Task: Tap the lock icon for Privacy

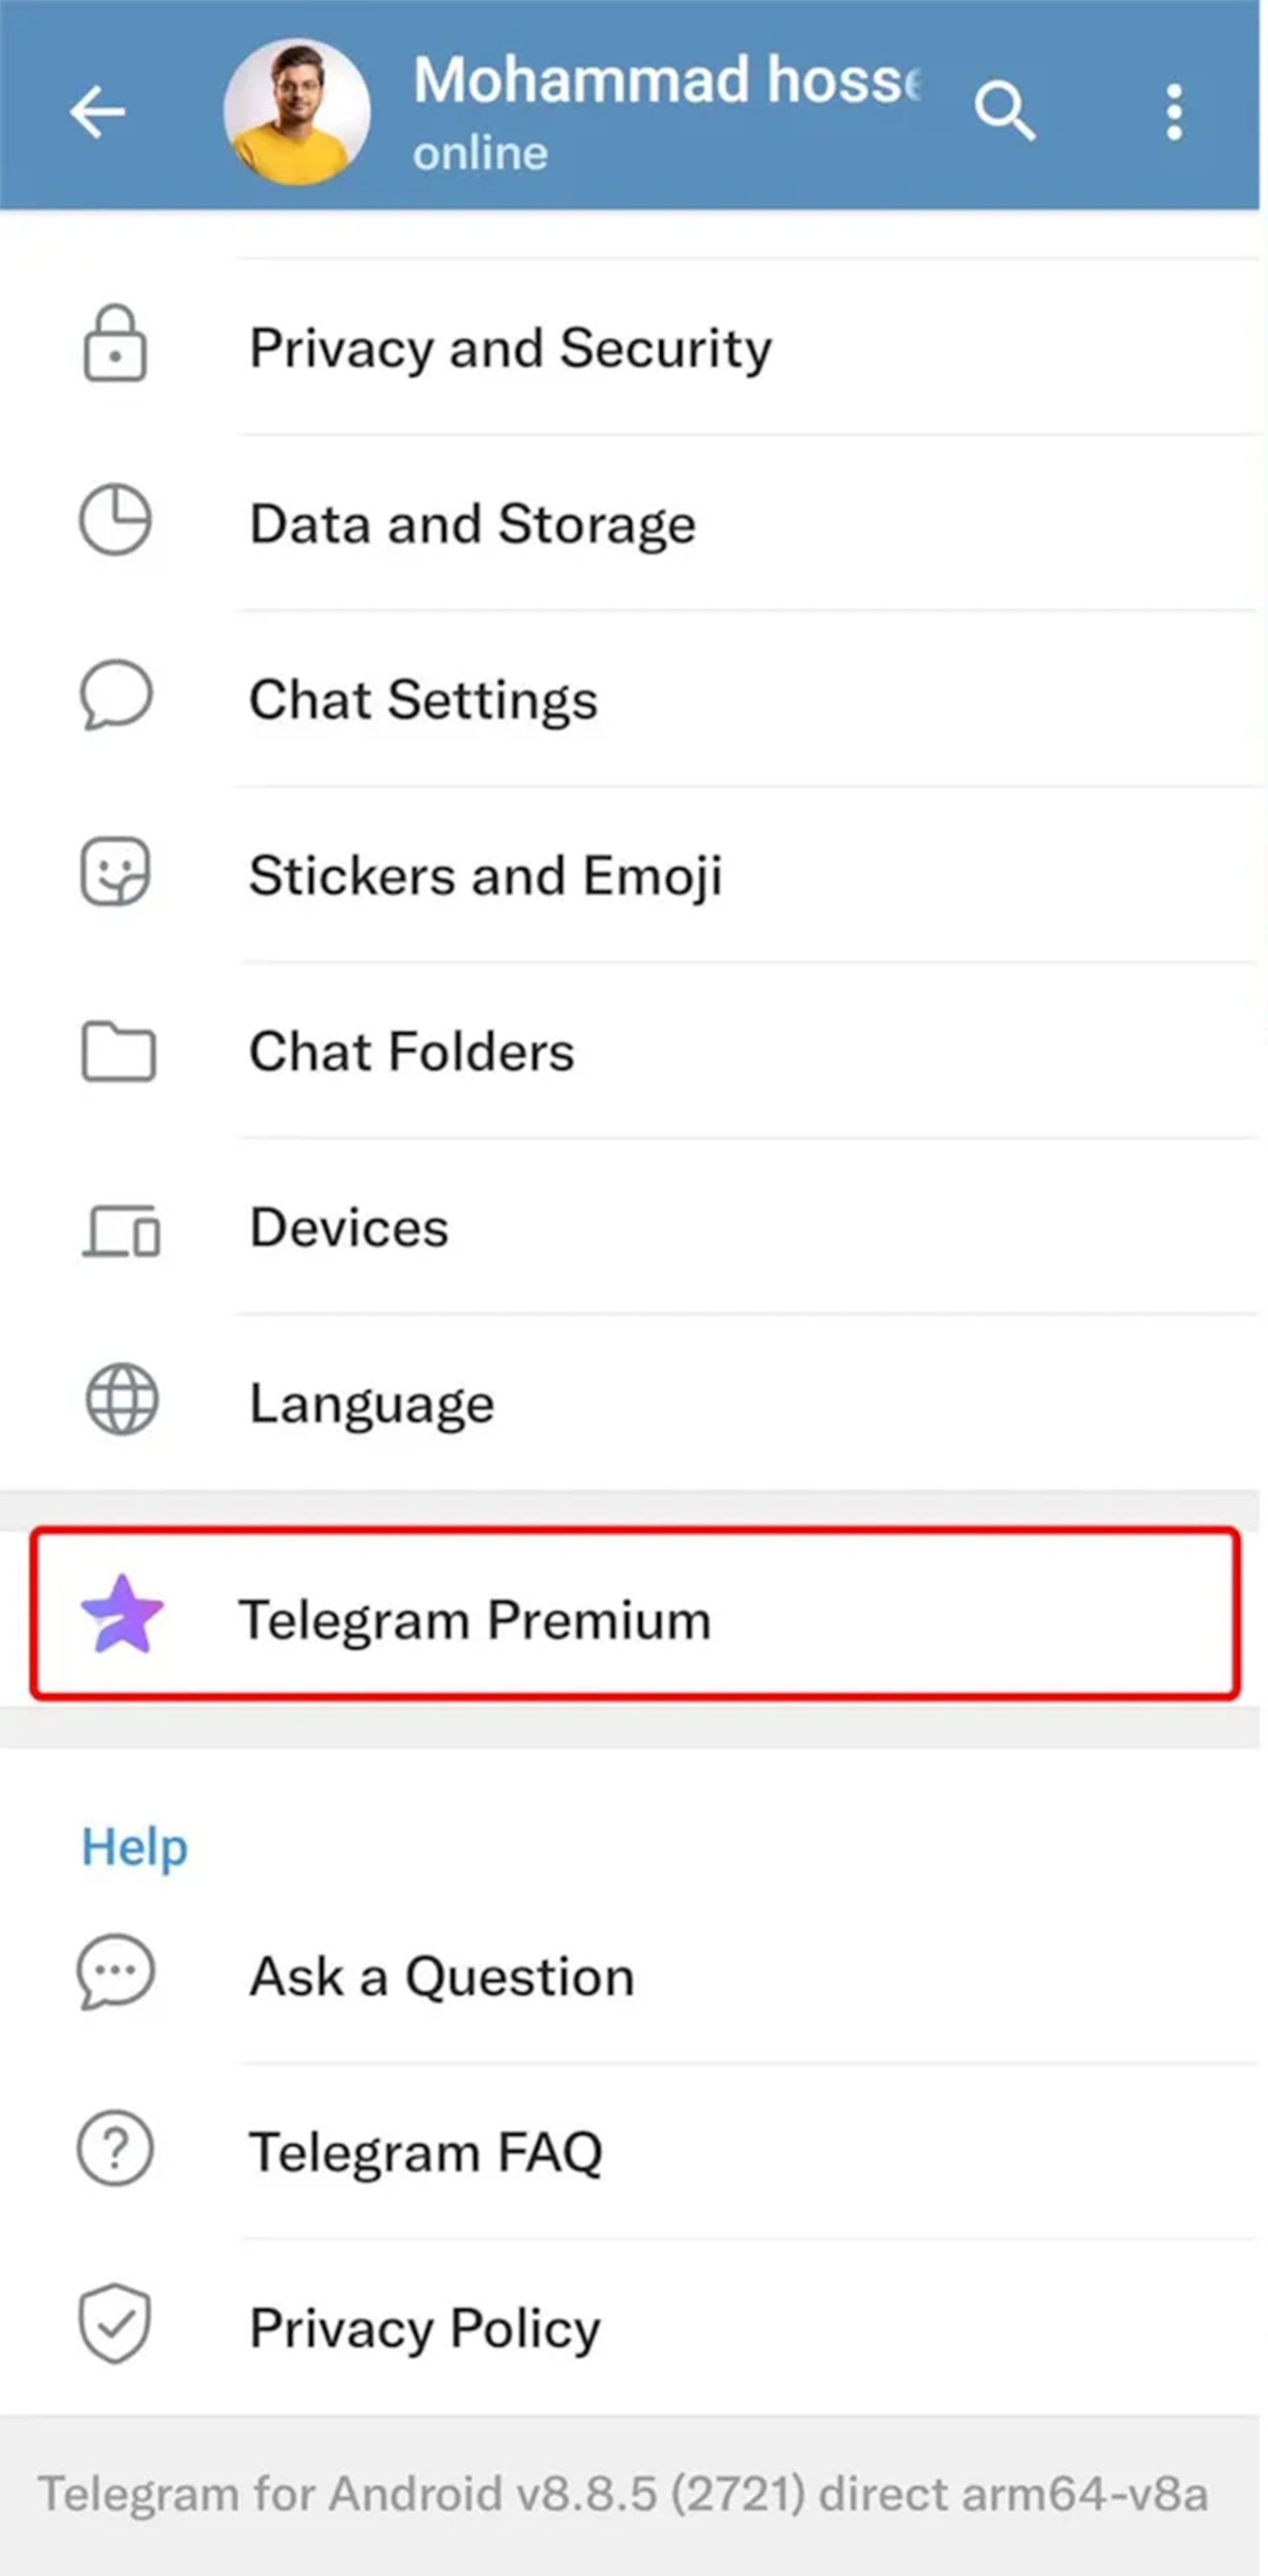Action: (115, 344)
